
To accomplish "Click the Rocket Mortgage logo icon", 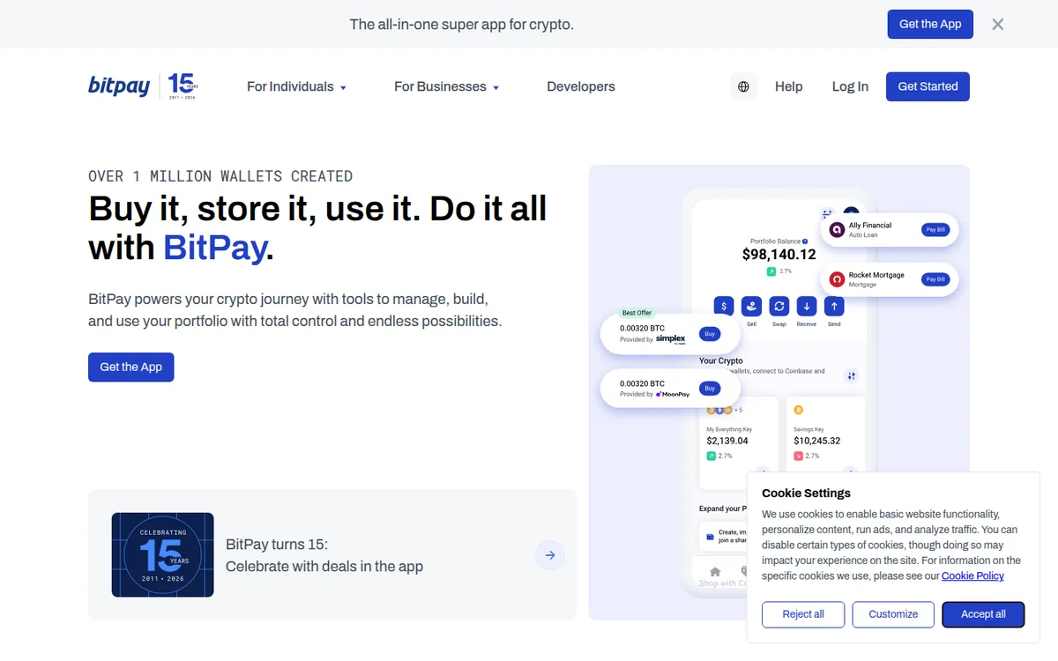I will [x=837, y=279].
